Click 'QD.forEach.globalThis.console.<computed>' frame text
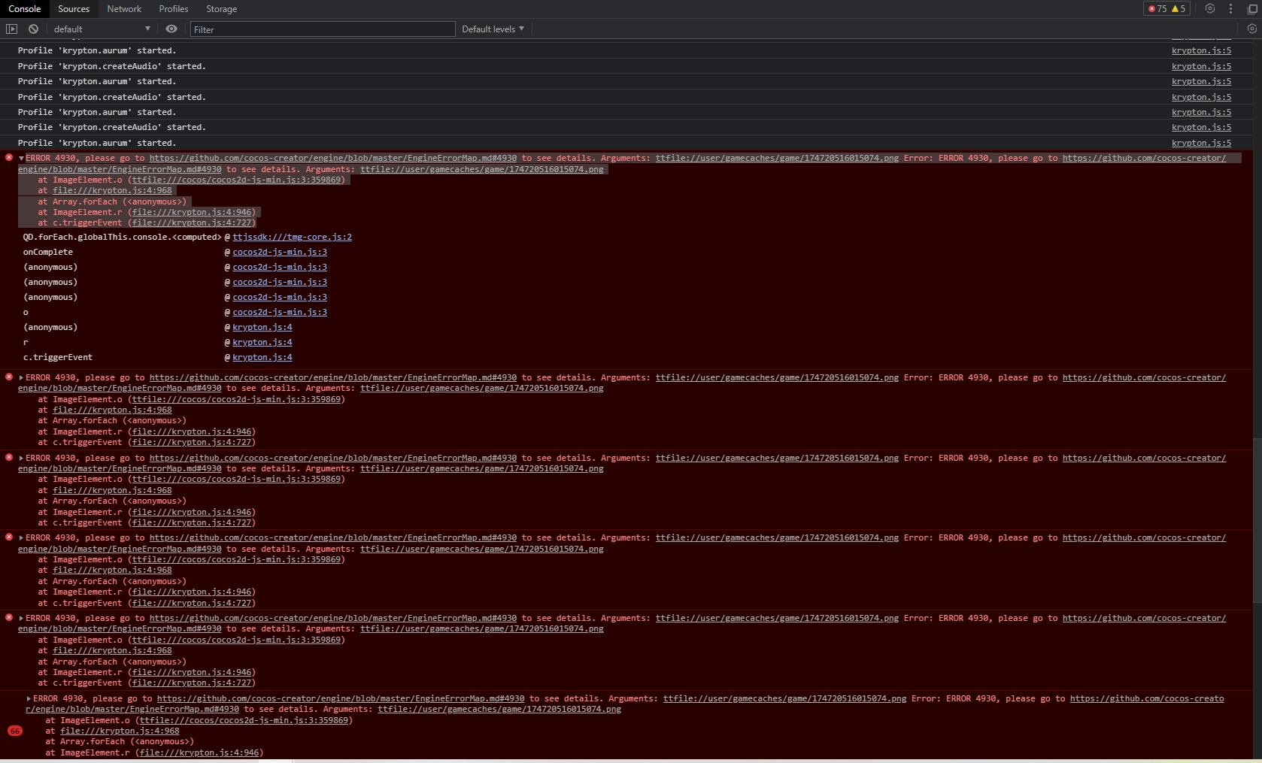1262x763 pixels. 122,237
